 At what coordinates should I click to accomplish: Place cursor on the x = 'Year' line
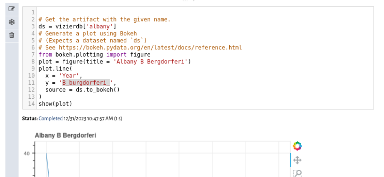[x=64, y=76]
